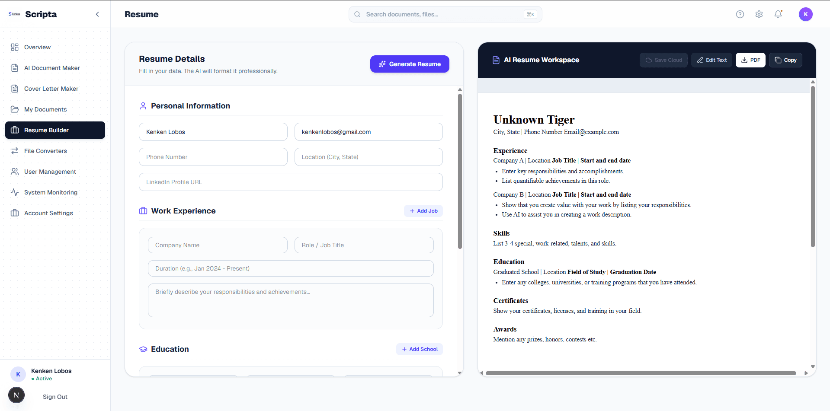Click the form scrollbar down arrow
The width and height of the screenshot is (830, 411).
pos(460,373)
